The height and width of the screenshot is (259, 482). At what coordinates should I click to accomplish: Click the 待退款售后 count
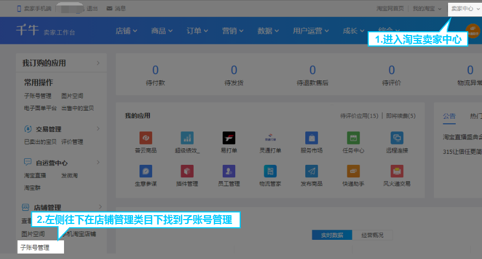(312, 70)
